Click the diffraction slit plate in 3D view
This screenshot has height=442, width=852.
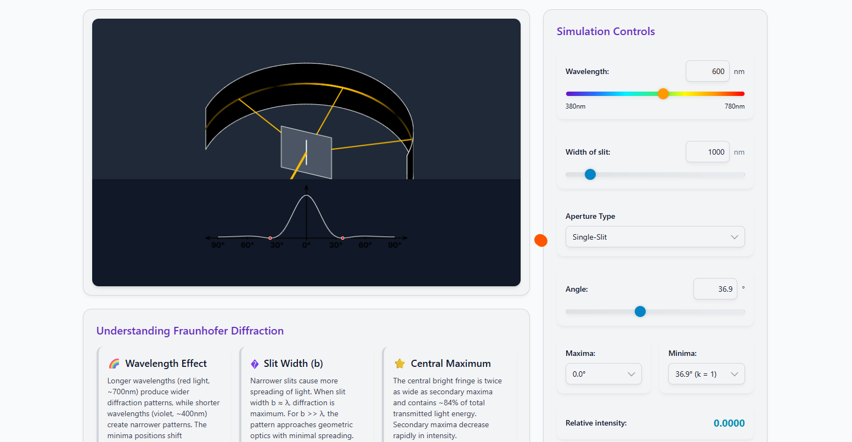306,152
